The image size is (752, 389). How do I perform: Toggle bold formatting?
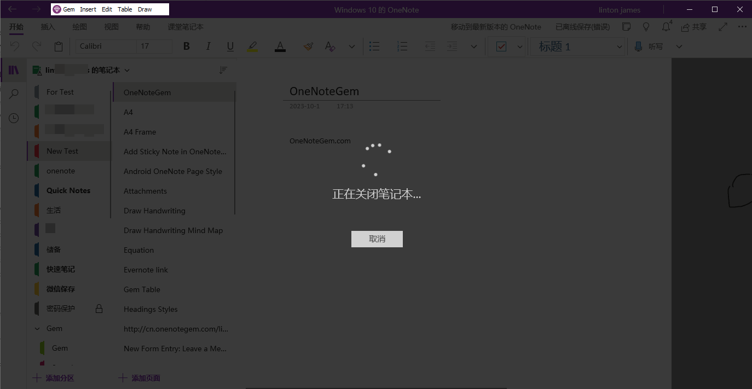pos(186,47)
